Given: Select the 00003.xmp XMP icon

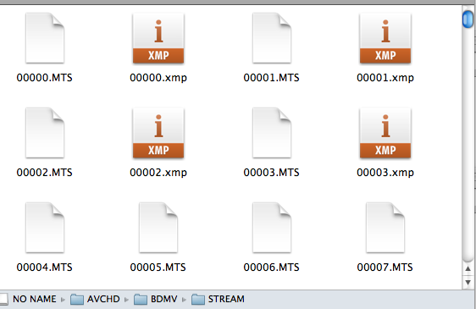Looking at the screenshot, I should click(385, 133).
